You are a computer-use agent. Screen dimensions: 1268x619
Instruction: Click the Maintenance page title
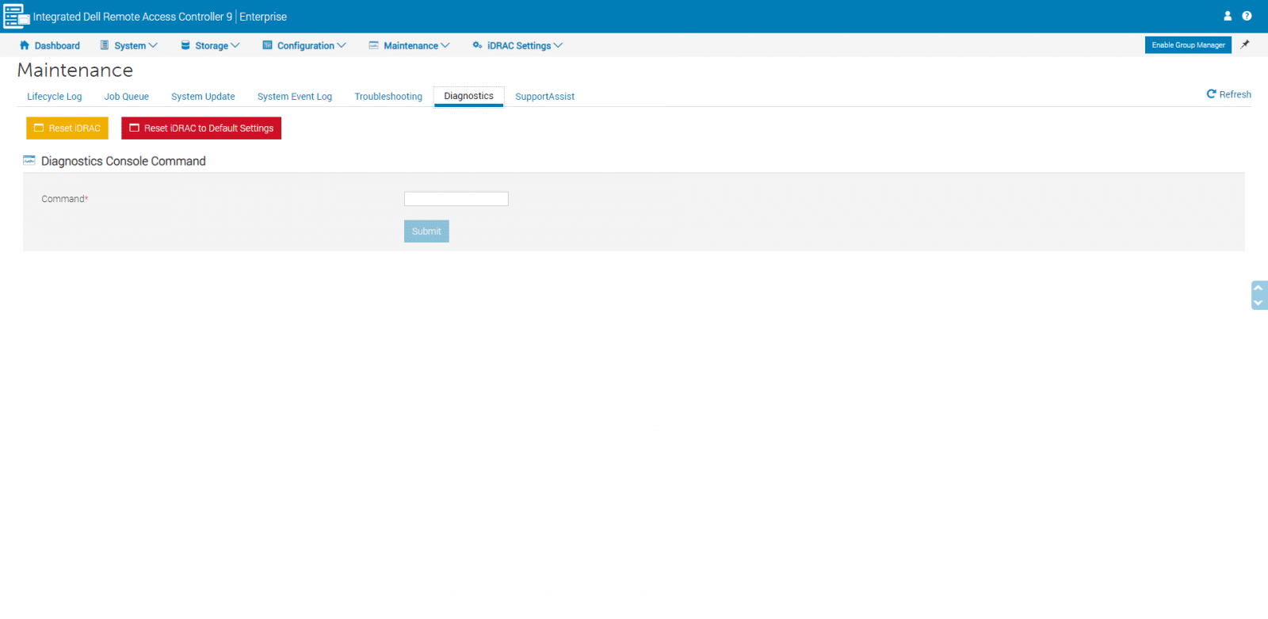pyautogui.click(x=75, y=71)
